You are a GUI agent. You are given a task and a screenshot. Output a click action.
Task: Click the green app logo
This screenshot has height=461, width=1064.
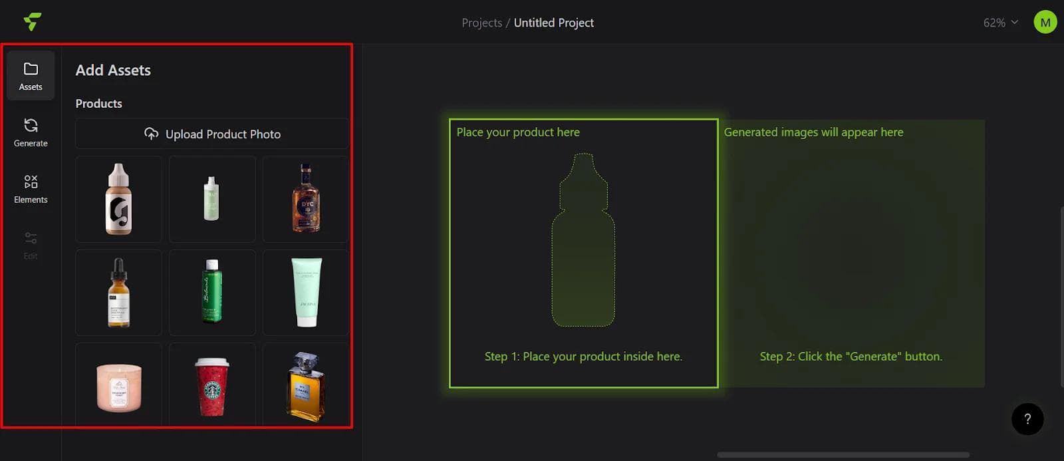(32, 22)
